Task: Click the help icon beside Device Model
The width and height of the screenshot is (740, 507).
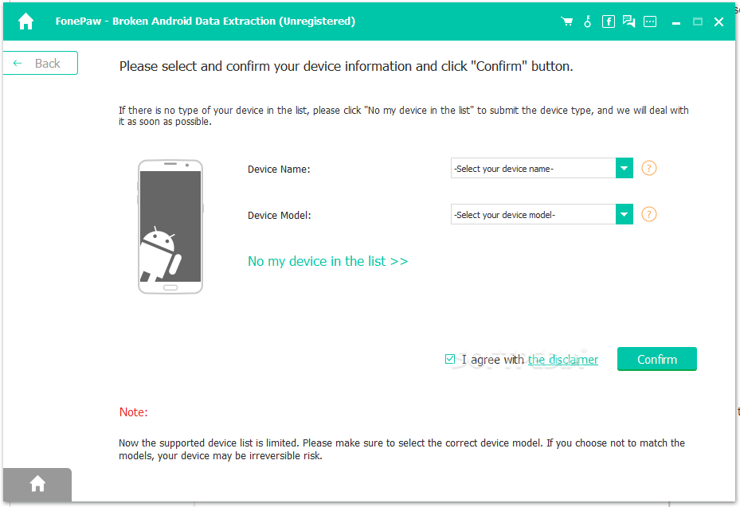Action: tap(649, 214)
